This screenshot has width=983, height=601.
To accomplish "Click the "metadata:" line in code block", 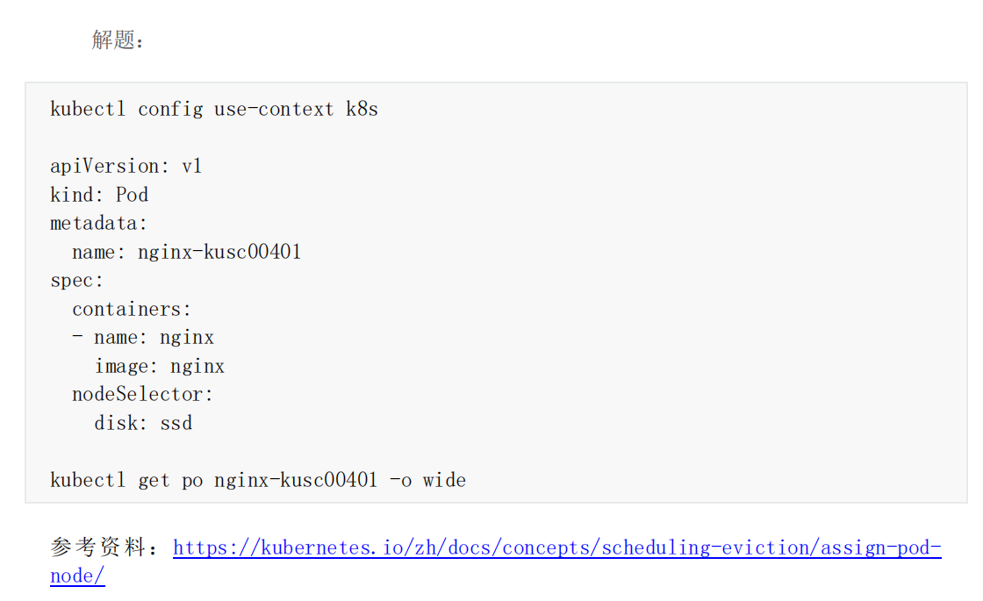I will click(98, 223).
